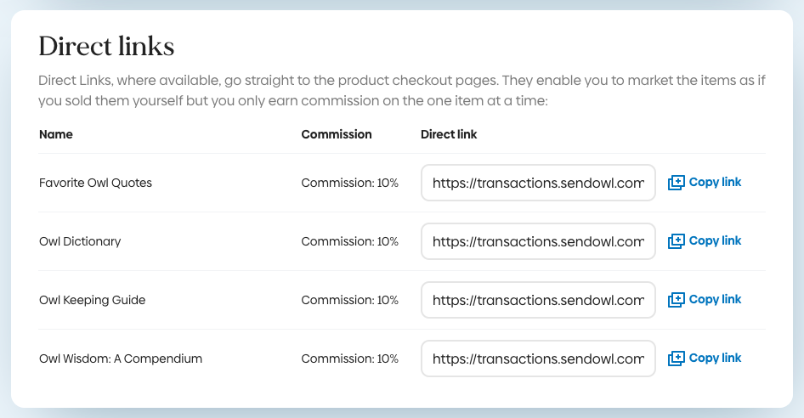Focus the Owl Wisdom direct link field
Viewport: 804px width, 418px height.
point(538,359)
